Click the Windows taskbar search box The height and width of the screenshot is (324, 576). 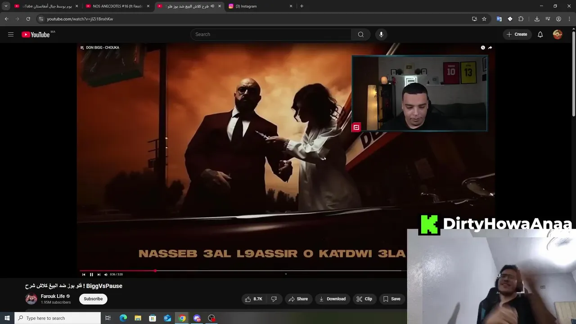coord(58,318)
